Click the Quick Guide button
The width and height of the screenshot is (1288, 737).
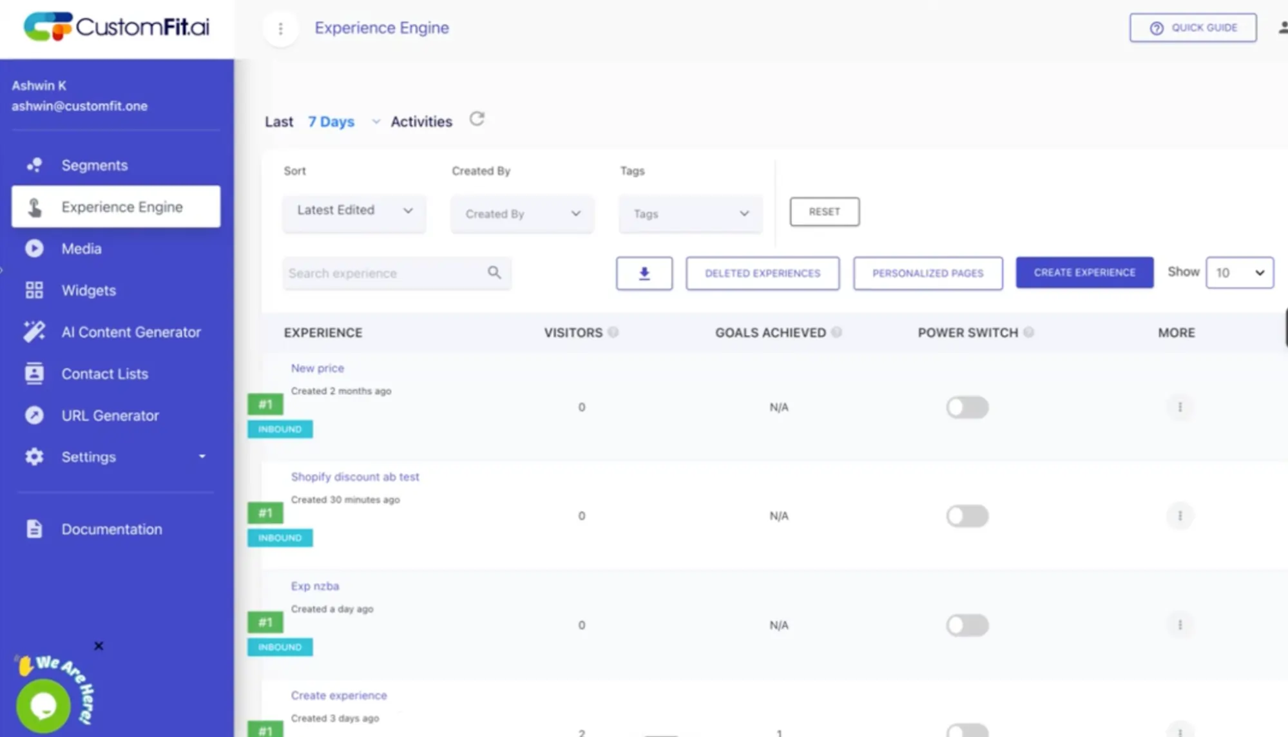click(x=1193, y=28)
